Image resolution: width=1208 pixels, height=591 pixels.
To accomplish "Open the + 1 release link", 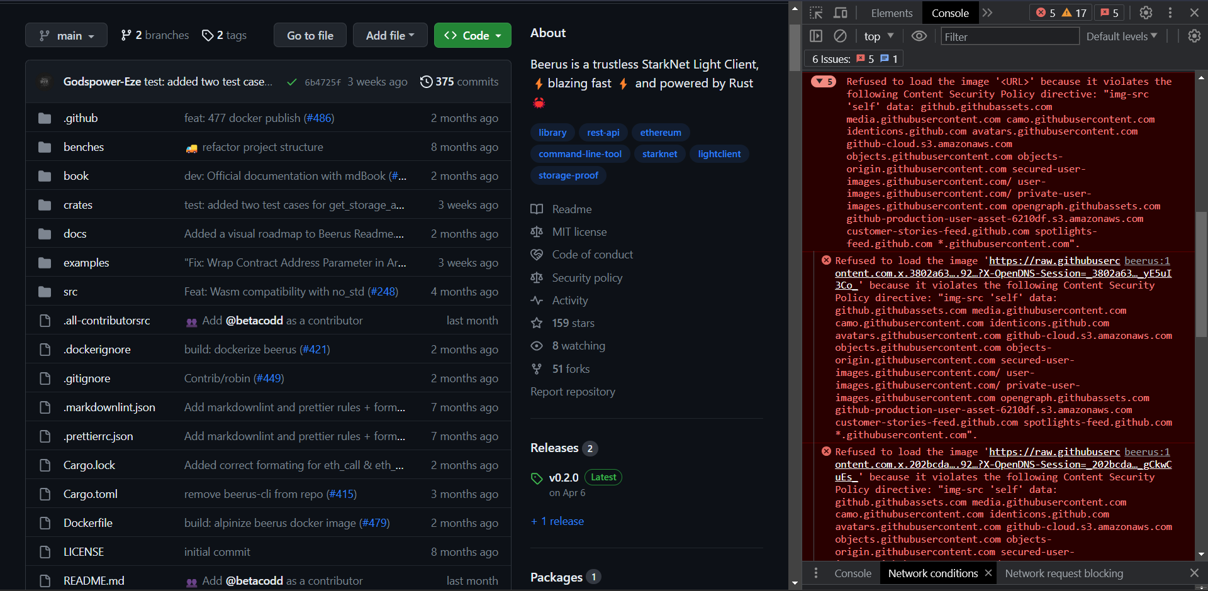I will pyautogui.click(x=557, y=521).
